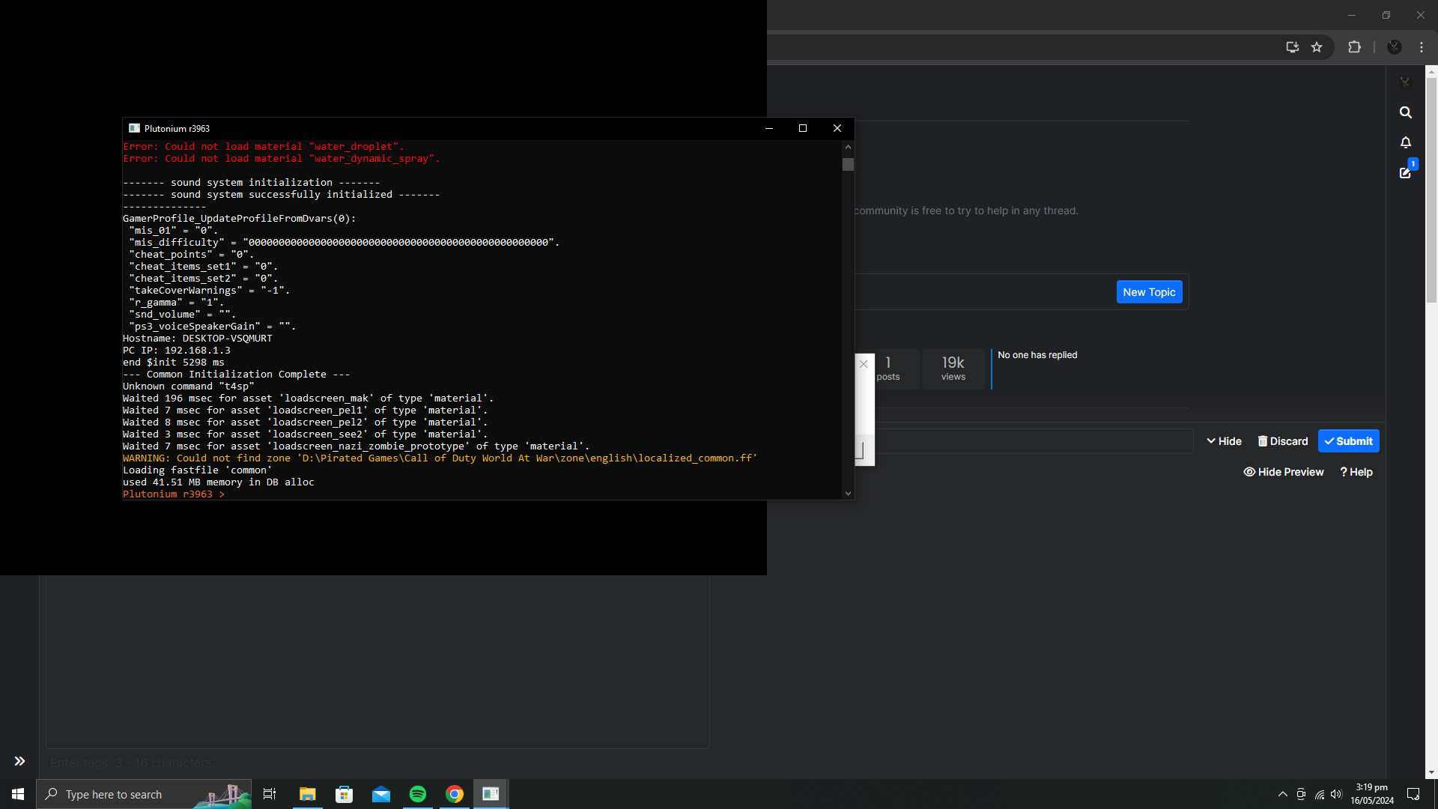Image resolution: width=1438 pixels, height=809 pixels.
Task: Open the compose icon with badge
Action: (1406, 172)
